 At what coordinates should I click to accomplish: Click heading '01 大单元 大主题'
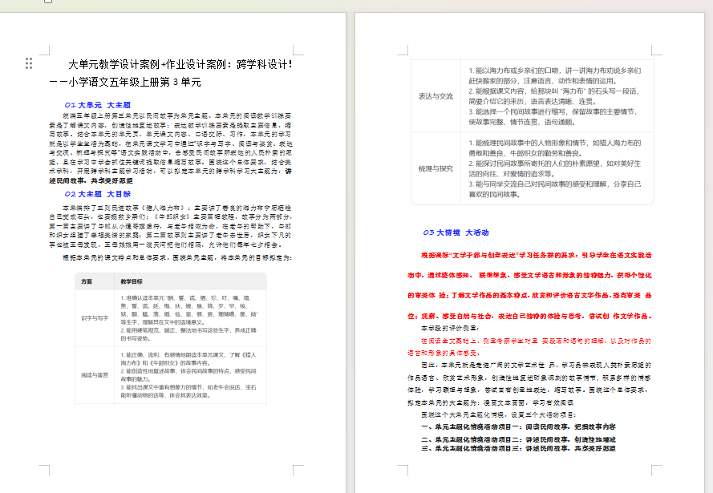pos(97,105)
